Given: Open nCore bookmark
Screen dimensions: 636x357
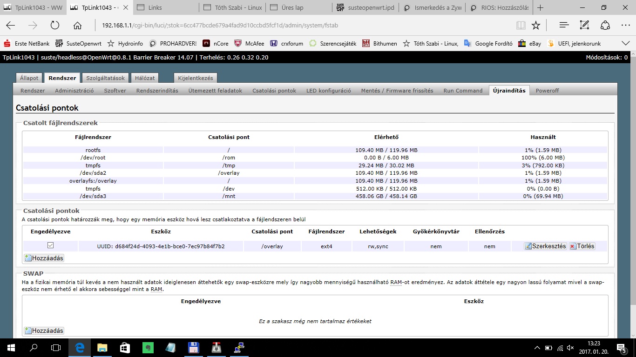Looking at the screenshot, I should [x=216, y=44].
